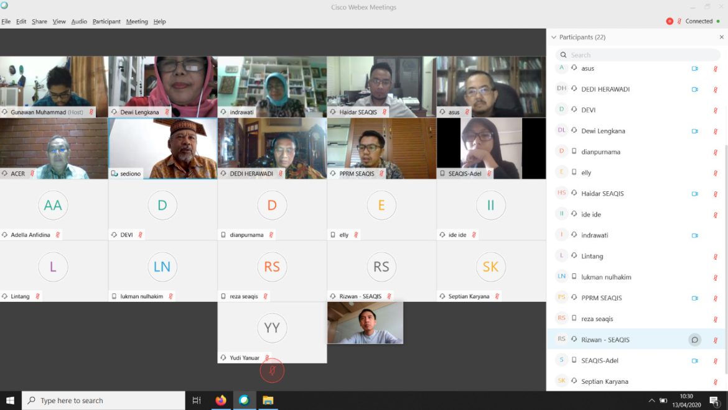Click camera icon next to Haidar SEAQIS

pyautogui.click(x=694, y=194)
